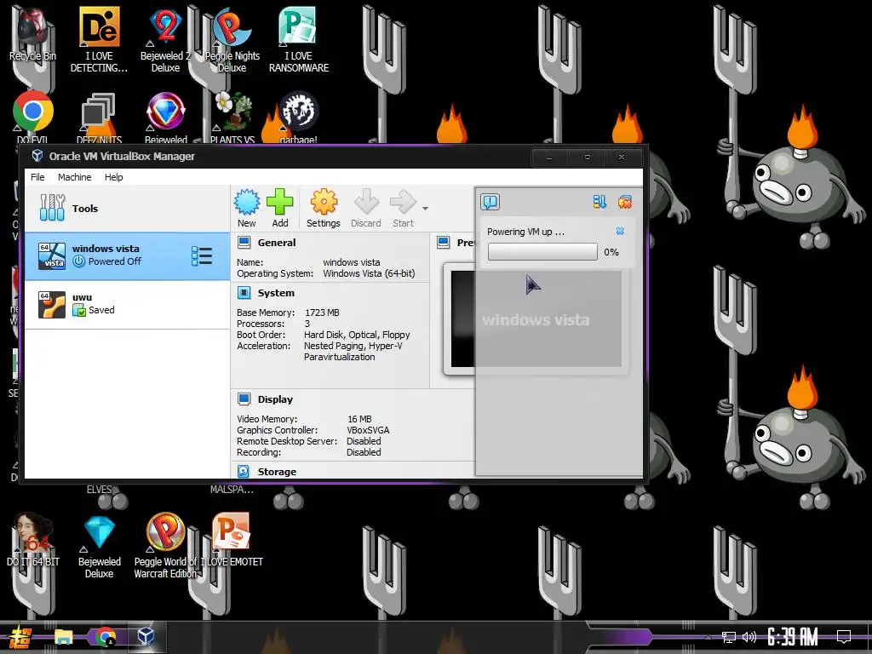Click the notification center speech bubble icon

[x=490, y=201]
